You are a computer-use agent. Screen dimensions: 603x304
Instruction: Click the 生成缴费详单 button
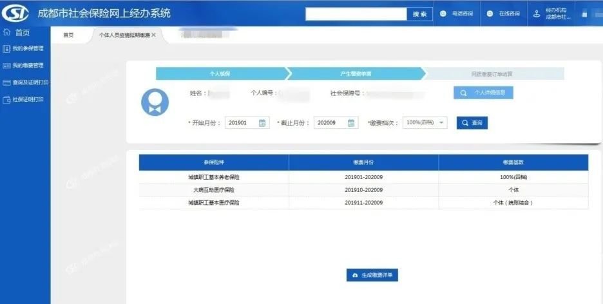(x=372, y=275)
